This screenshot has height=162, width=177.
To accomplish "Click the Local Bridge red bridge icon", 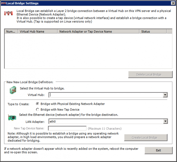I will [x=9, y=13].
